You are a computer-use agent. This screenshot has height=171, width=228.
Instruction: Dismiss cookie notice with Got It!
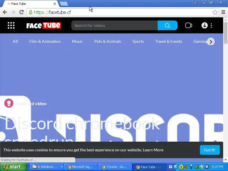210,150
